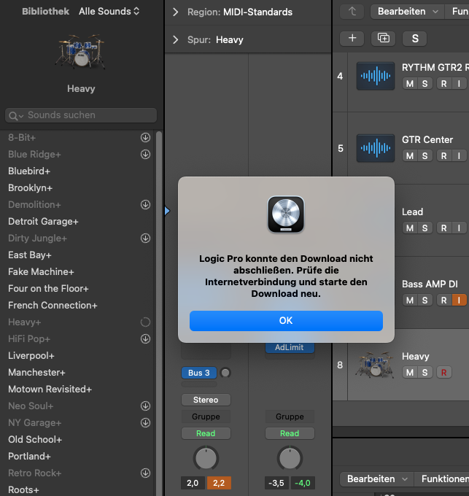Download the NY Garage+ kit
This screenshot has width=469, height=496.
coord(145,422)
